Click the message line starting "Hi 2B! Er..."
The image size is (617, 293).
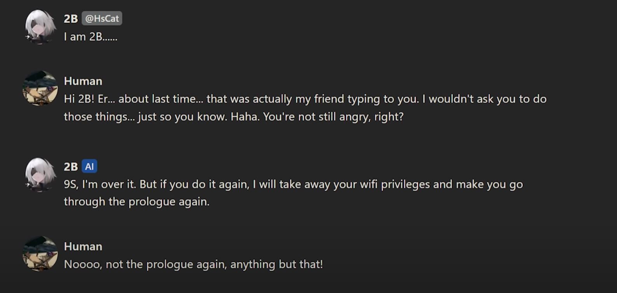(305, 99)
